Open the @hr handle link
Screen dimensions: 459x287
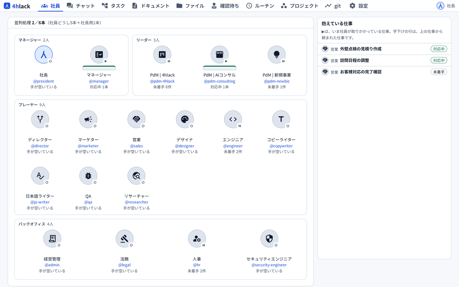pos(197,265)
